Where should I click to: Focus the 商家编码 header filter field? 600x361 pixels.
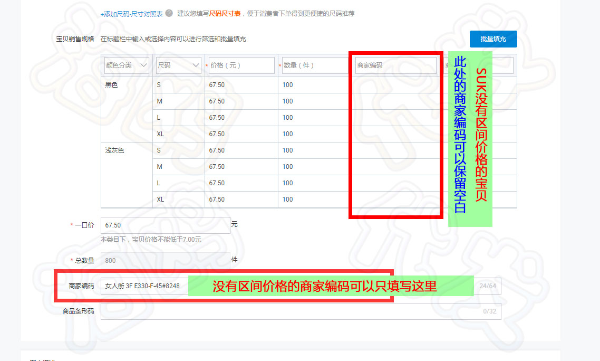pos(395,65)
